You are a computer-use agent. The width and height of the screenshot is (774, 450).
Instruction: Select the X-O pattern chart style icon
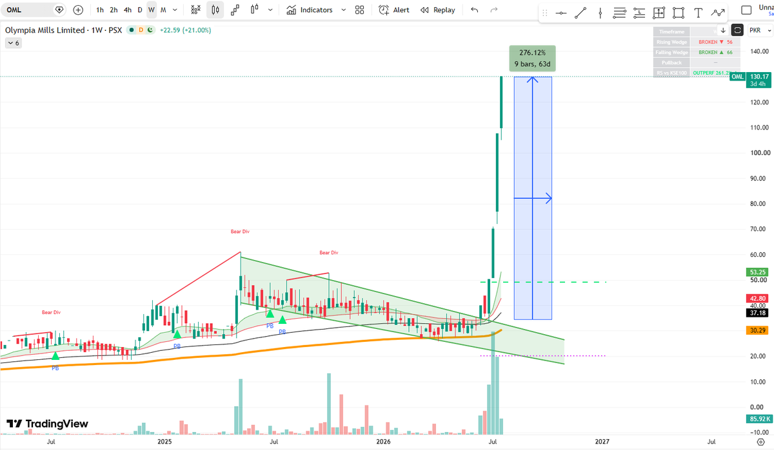tap(196, 10)
